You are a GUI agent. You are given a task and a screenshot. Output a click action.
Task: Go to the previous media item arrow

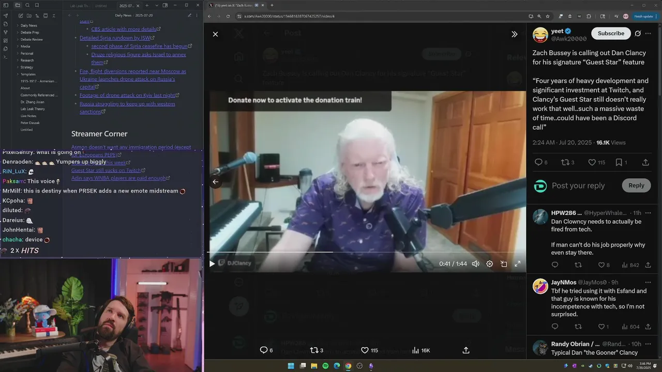click(x=215, y=182)
